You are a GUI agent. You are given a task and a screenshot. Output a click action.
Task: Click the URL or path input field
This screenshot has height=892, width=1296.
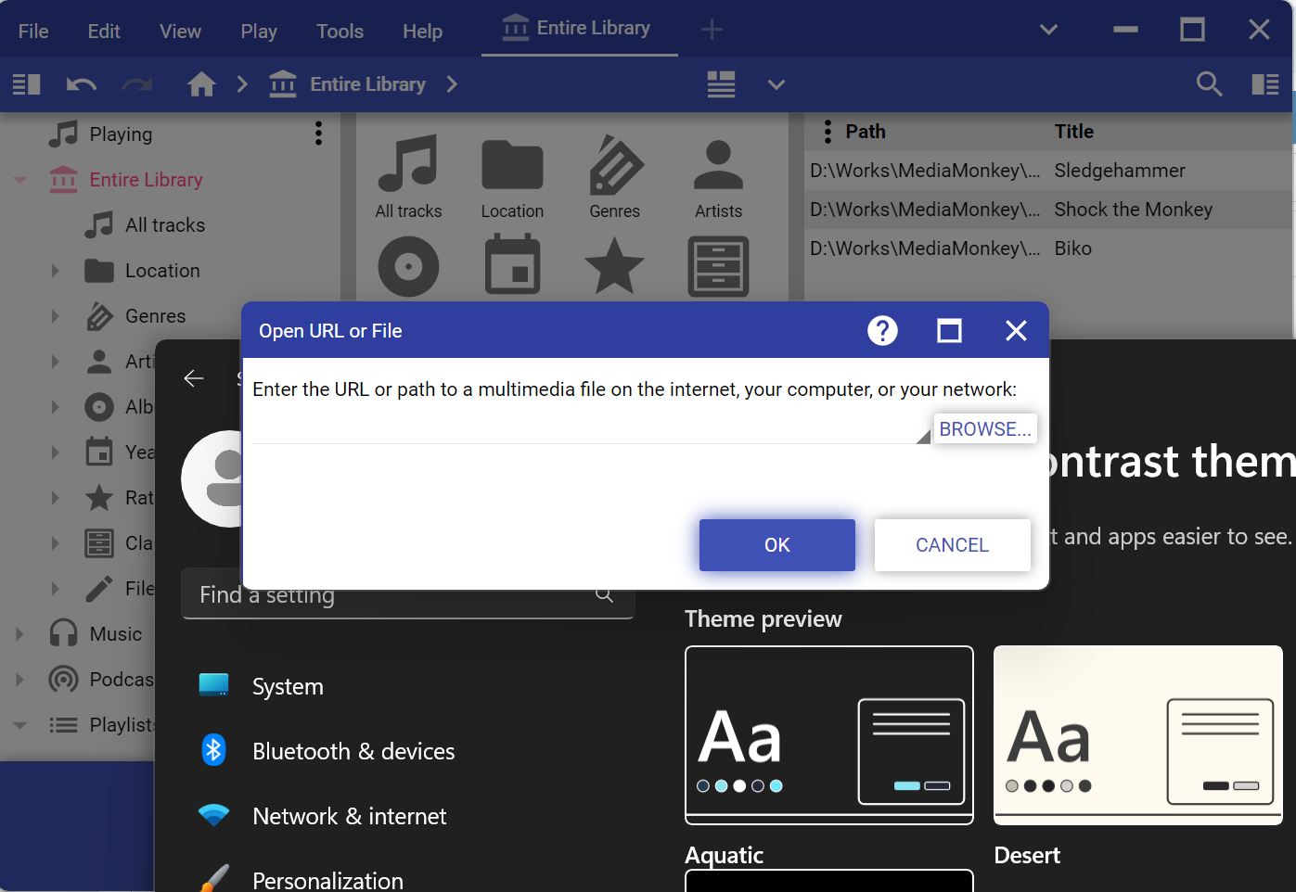584,429
